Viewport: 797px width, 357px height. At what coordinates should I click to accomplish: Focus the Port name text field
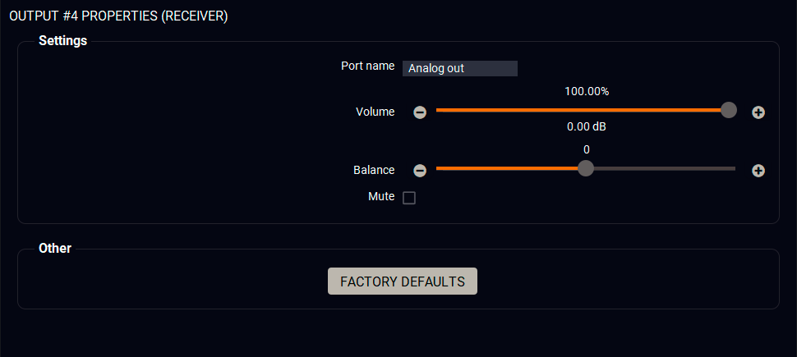pos(460,68)
